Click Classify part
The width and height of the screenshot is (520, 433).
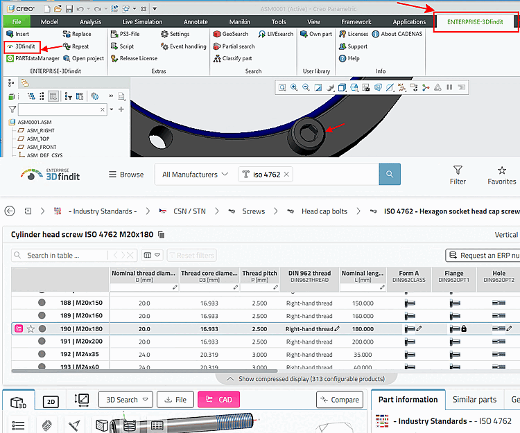tap(232, 58)
